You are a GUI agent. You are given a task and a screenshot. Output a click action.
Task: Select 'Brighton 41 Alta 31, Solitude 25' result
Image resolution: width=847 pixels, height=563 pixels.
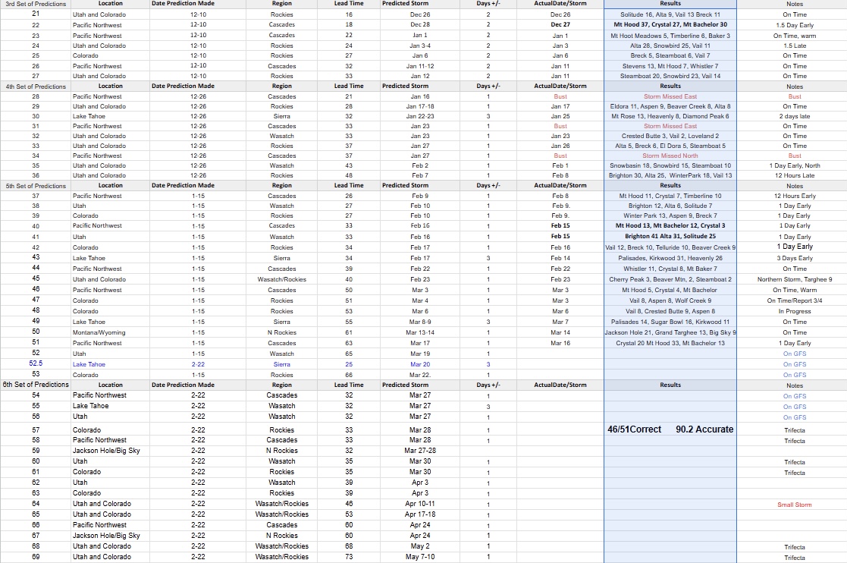670,237
